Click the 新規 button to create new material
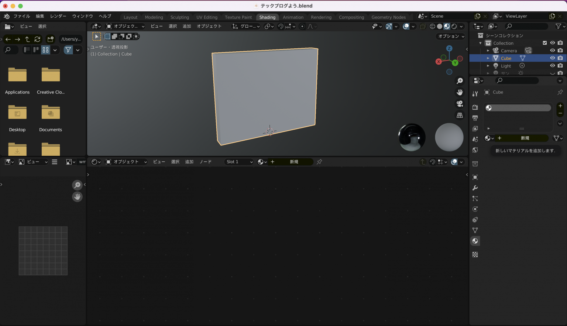The height and width of the screenshot is (326, 567). [525, 138]
